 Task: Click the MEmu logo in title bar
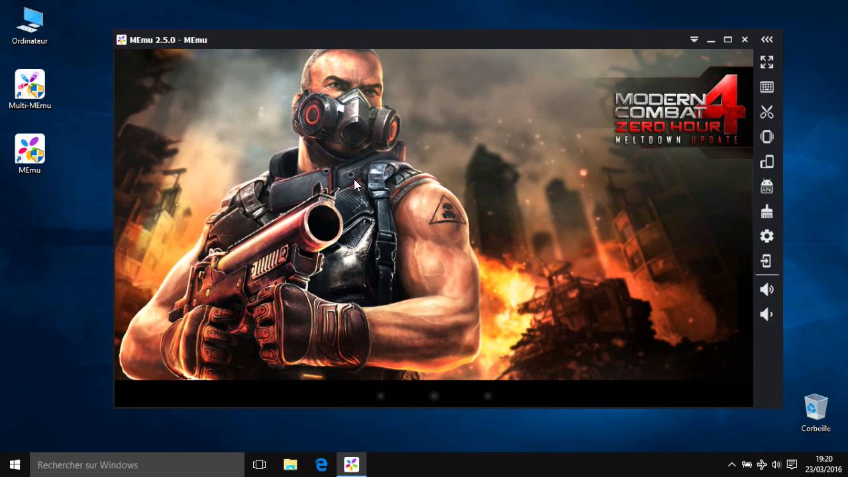(121, 40)
